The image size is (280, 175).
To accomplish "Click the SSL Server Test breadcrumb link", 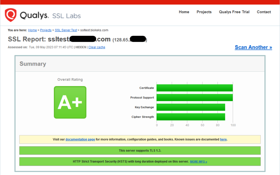I will 66,30.
